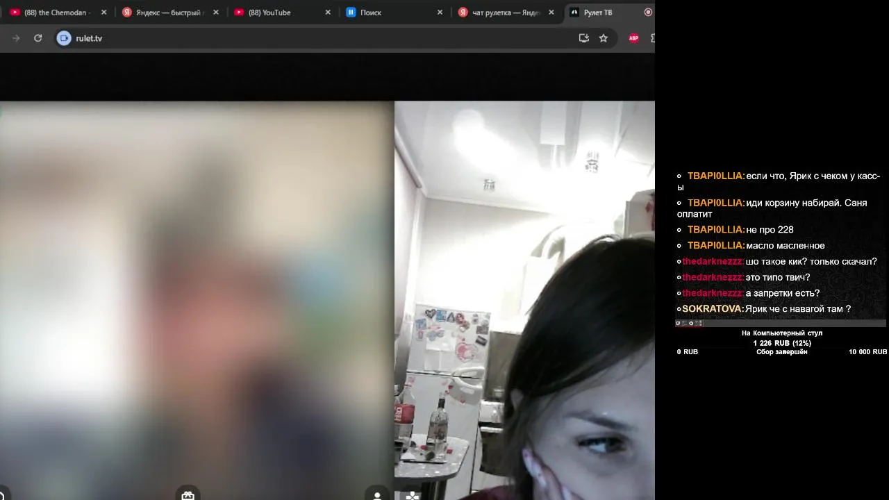Close the "Поиск" tab
This screenshot has height=500, width=889.
(440, 12)
